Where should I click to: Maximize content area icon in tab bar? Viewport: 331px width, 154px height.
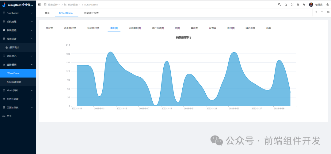coord(328,12)
